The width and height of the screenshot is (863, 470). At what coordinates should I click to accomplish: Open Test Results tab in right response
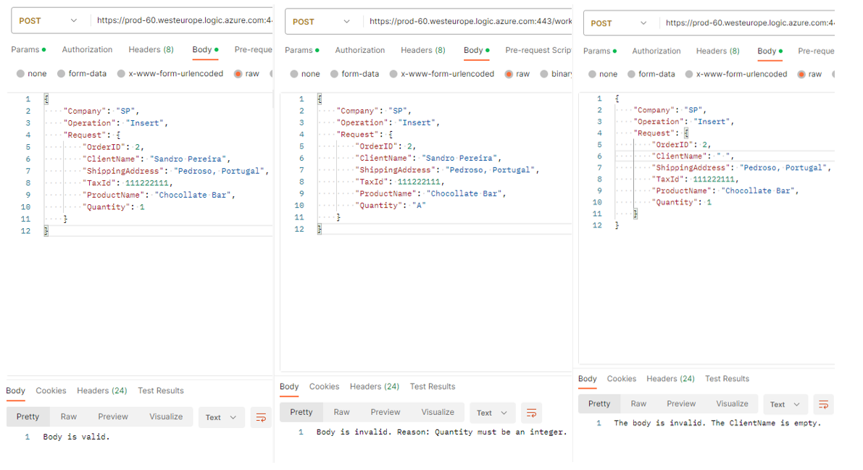tap(727, 379)
